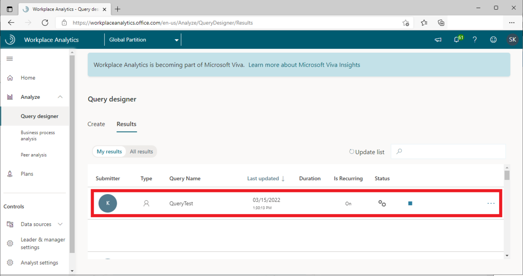View the site information lock icon
This screenshot has height=276, width=523.
64,23
